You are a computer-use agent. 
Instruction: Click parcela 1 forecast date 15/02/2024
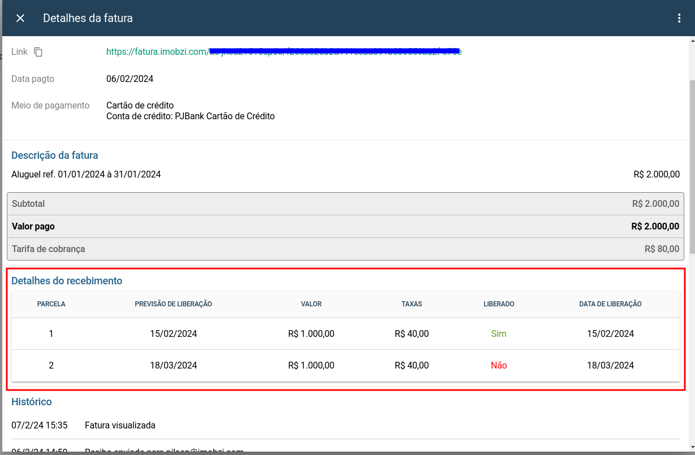tap(174, 334)
